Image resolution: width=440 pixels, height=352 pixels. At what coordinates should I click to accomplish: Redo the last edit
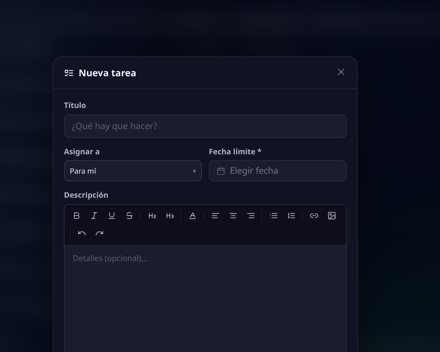coord(99,233)
